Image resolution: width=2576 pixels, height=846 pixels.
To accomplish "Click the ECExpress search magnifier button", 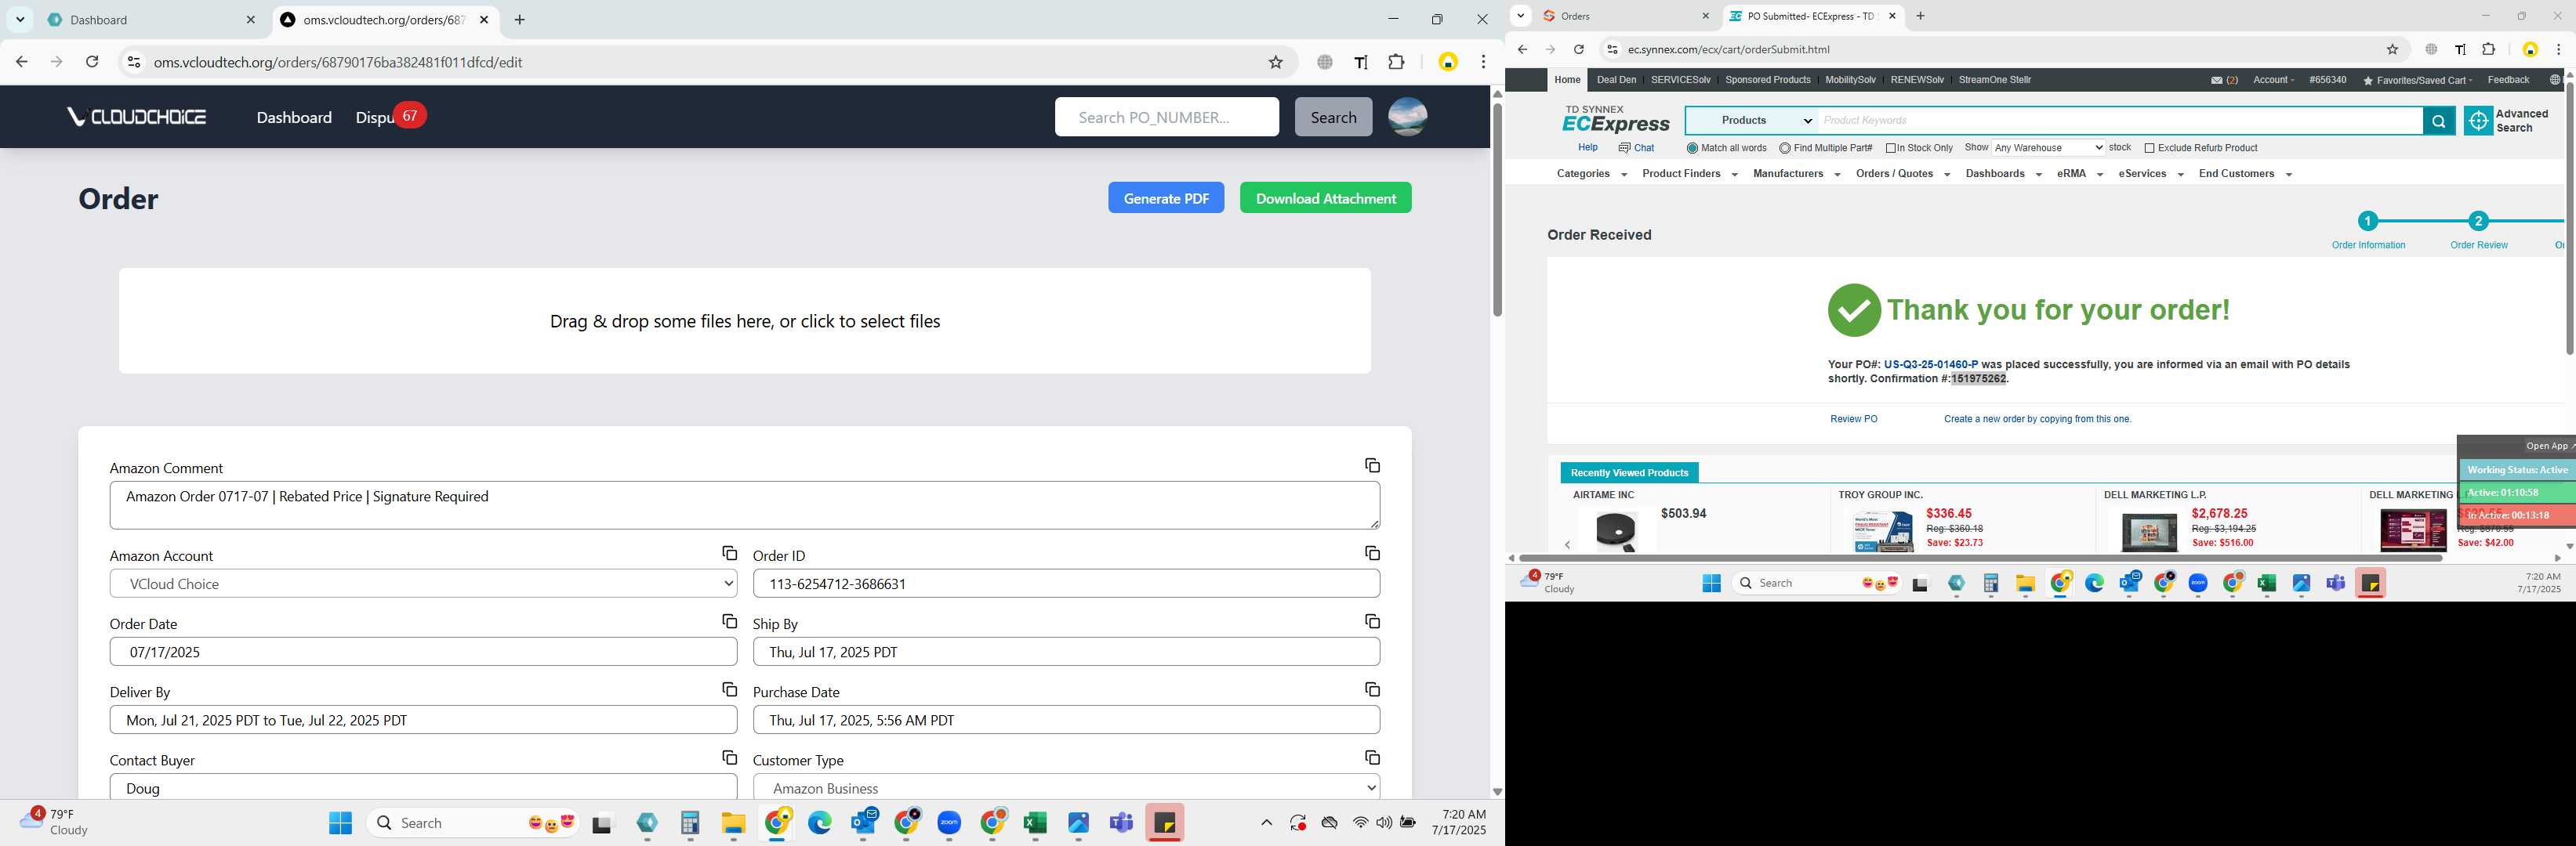I will click(x=2438, y=121).
